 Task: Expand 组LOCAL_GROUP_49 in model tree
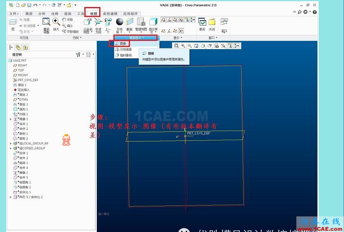(11, 143)
